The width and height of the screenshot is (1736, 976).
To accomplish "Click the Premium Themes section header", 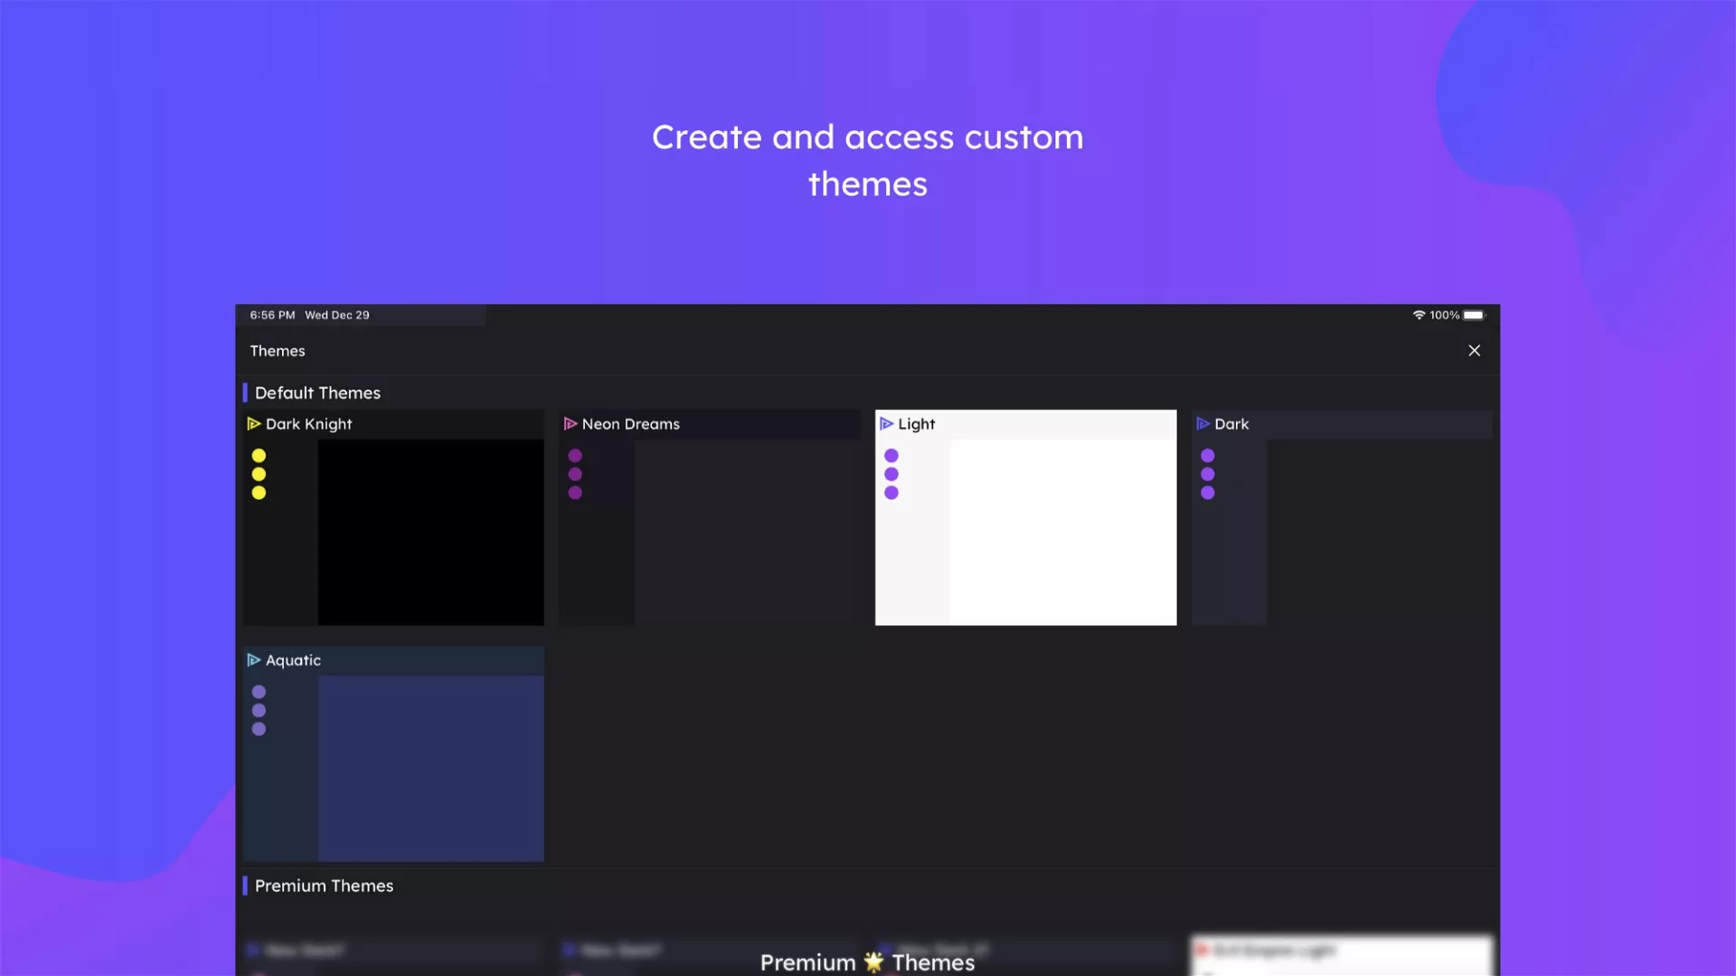I will pos(324,886).
